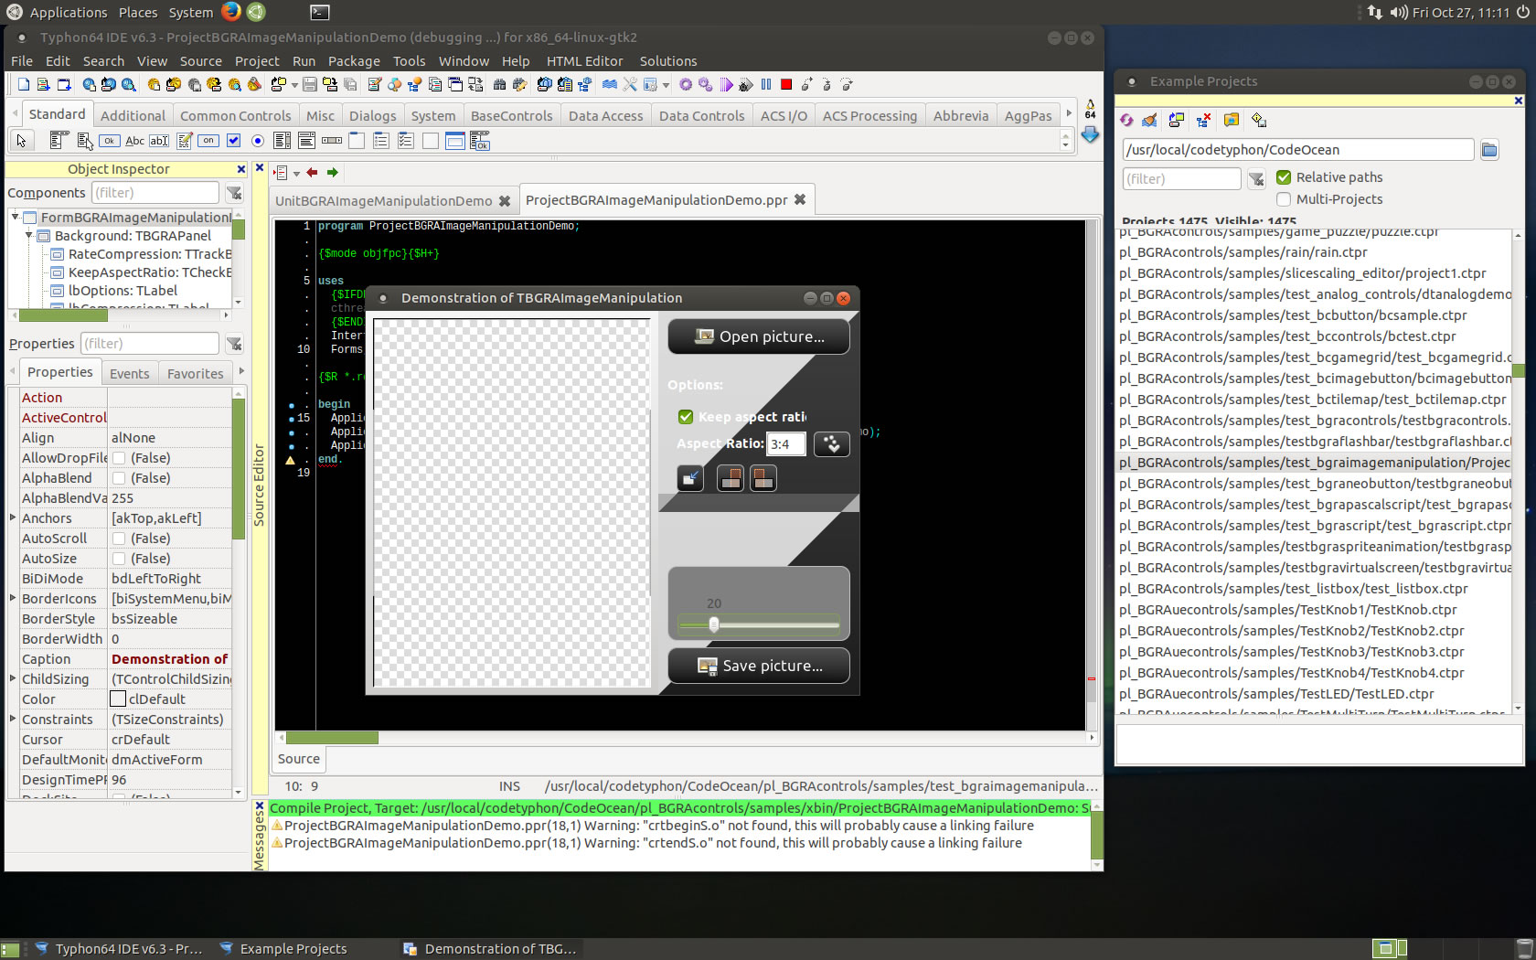Toggle the Keep aspect ratio checkbox
1536x960 pixels.
click(686, 417)
